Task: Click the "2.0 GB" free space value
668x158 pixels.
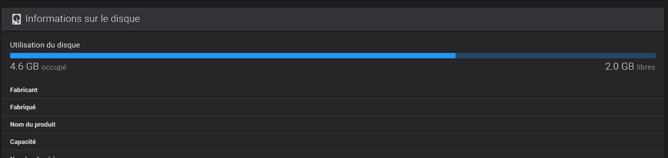Action: click(x=619, y=67)
